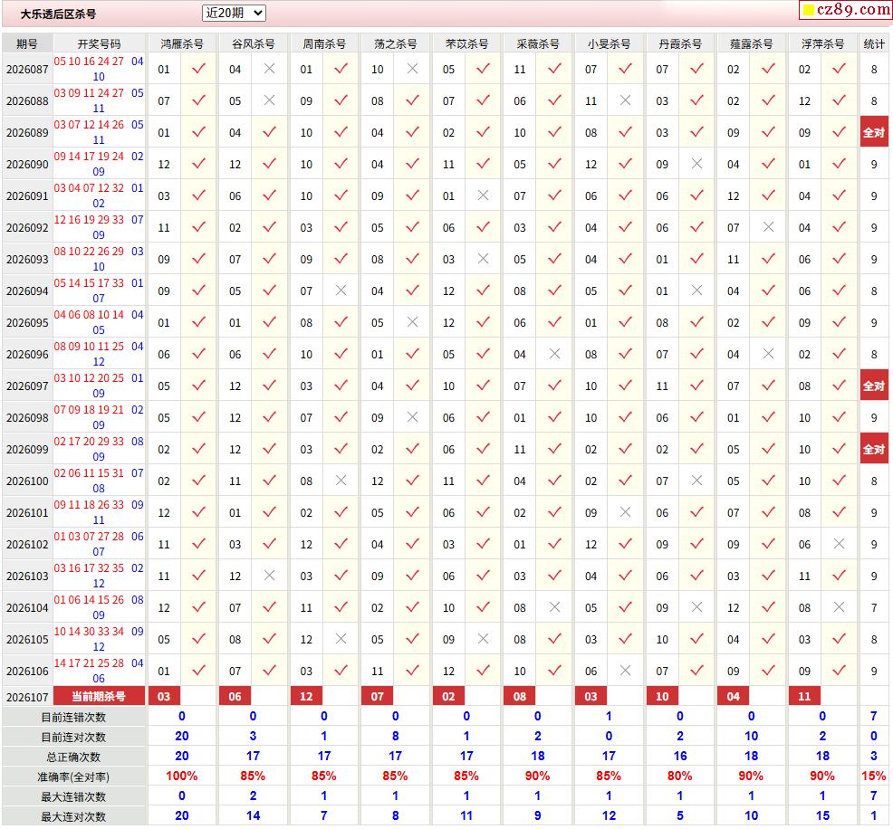Click the 鸿雁杀号 column header

coord(182,43)
